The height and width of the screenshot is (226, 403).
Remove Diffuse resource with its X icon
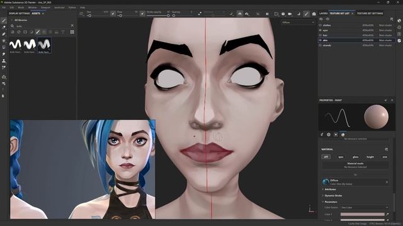click(387, 182)
